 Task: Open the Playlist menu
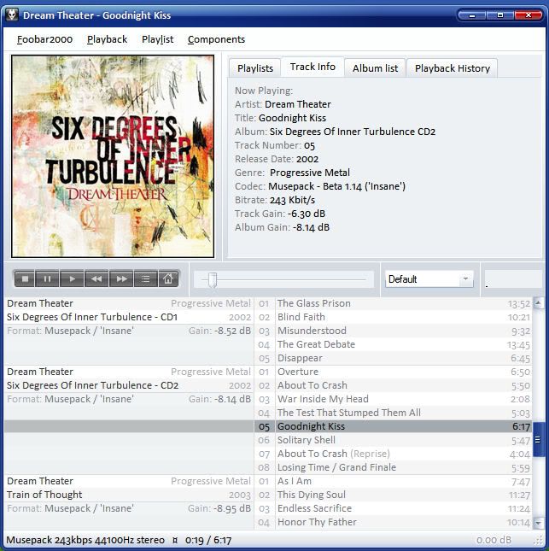pyautogui.click(x=157, y=39)
